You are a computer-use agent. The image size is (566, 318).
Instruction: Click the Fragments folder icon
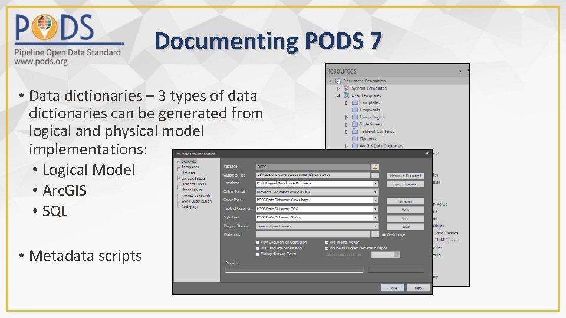pyautogui.click(x=355, y=110)
